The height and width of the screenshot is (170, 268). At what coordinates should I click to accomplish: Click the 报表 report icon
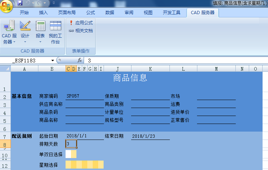pos(40,32)
